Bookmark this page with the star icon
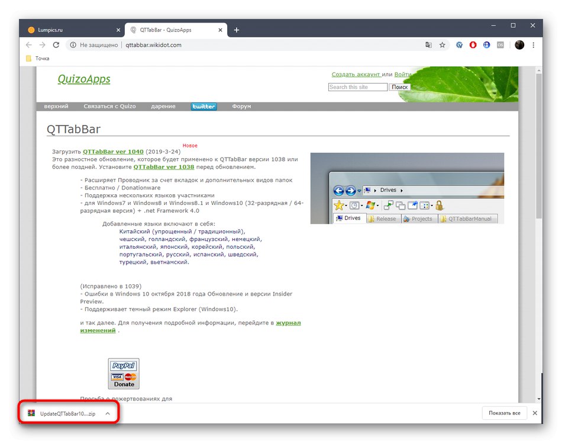The image size is (562, 443). pyautogui.click(x=443, y=45)
